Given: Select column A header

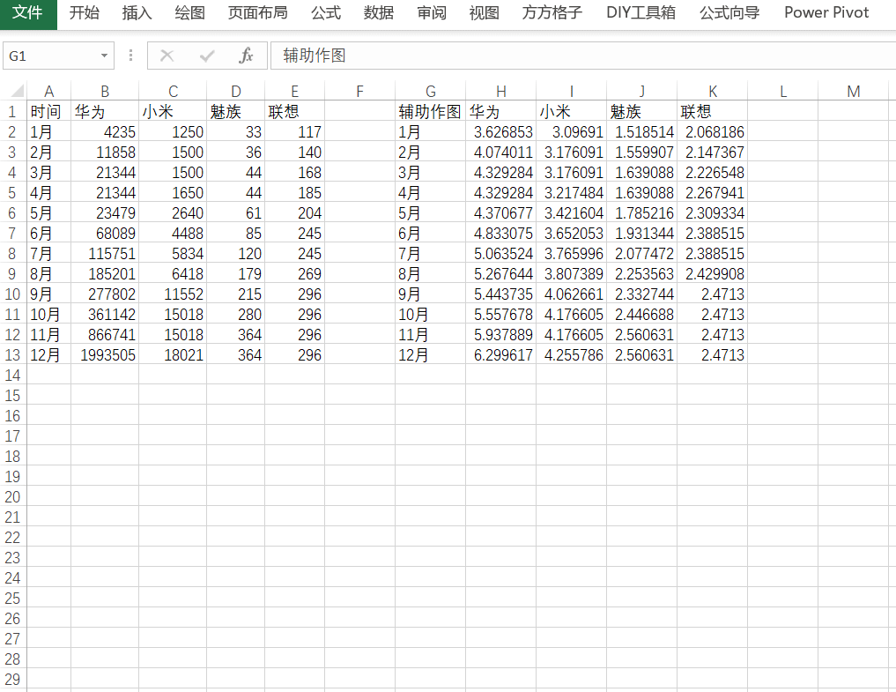Looking at the screenshot, I should [48, 91].
